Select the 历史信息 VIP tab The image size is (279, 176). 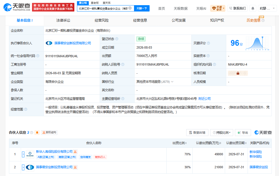(253, 20)
